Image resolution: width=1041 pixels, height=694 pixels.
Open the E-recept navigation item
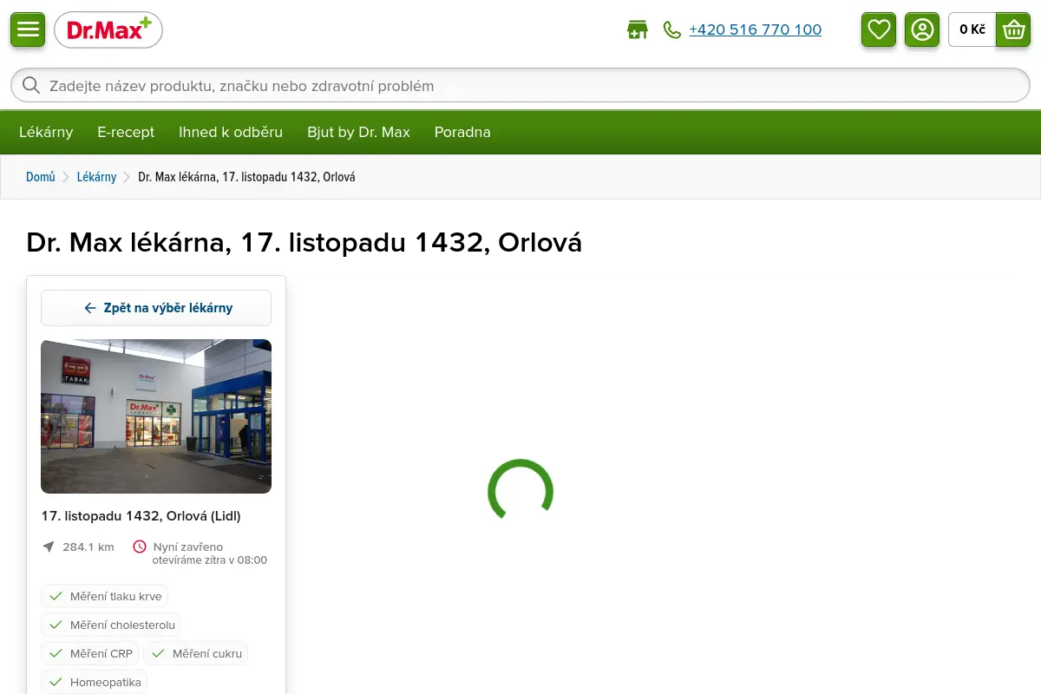[x=126, y=132]
